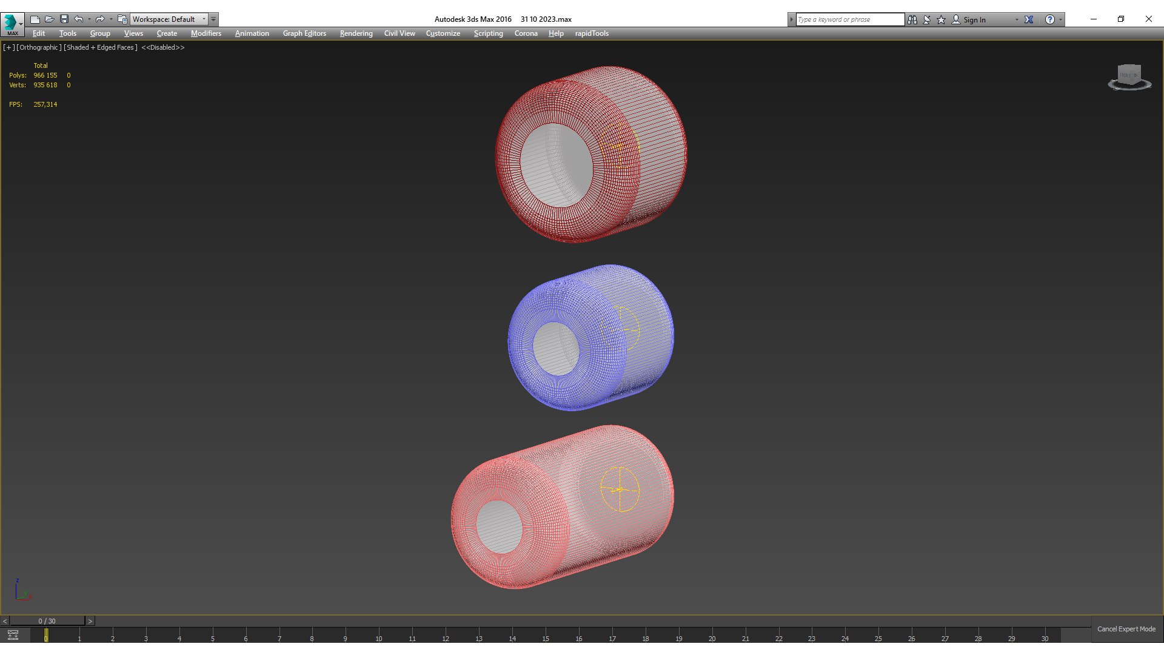This screenshot has height=655, width=1164.
Task: Open the Rendering menu
Action: [x=356, y=33]
